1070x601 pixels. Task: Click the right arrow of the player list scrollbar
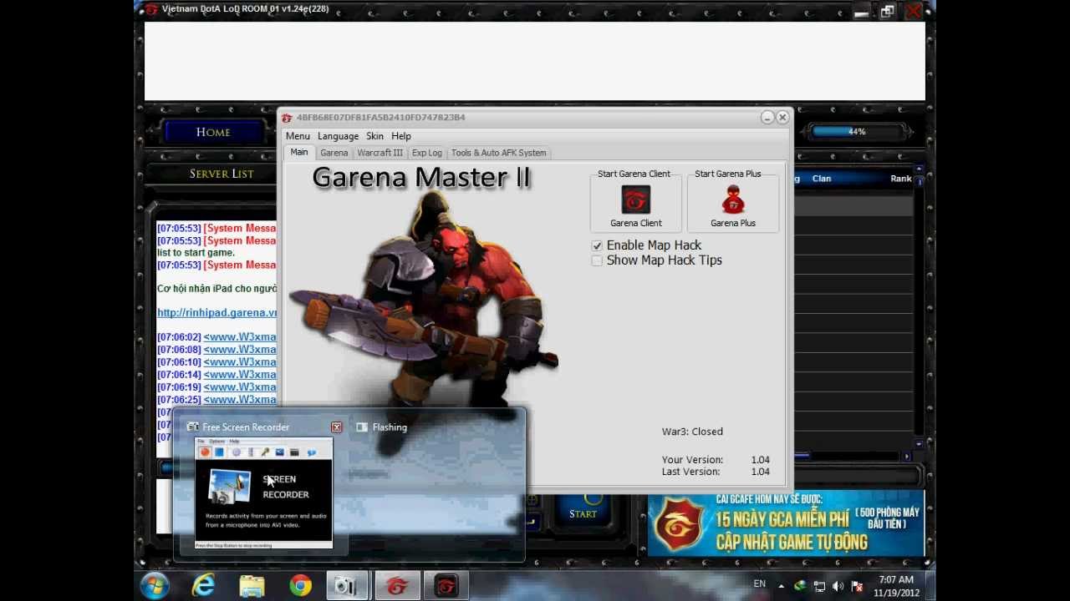pos(907,456)
